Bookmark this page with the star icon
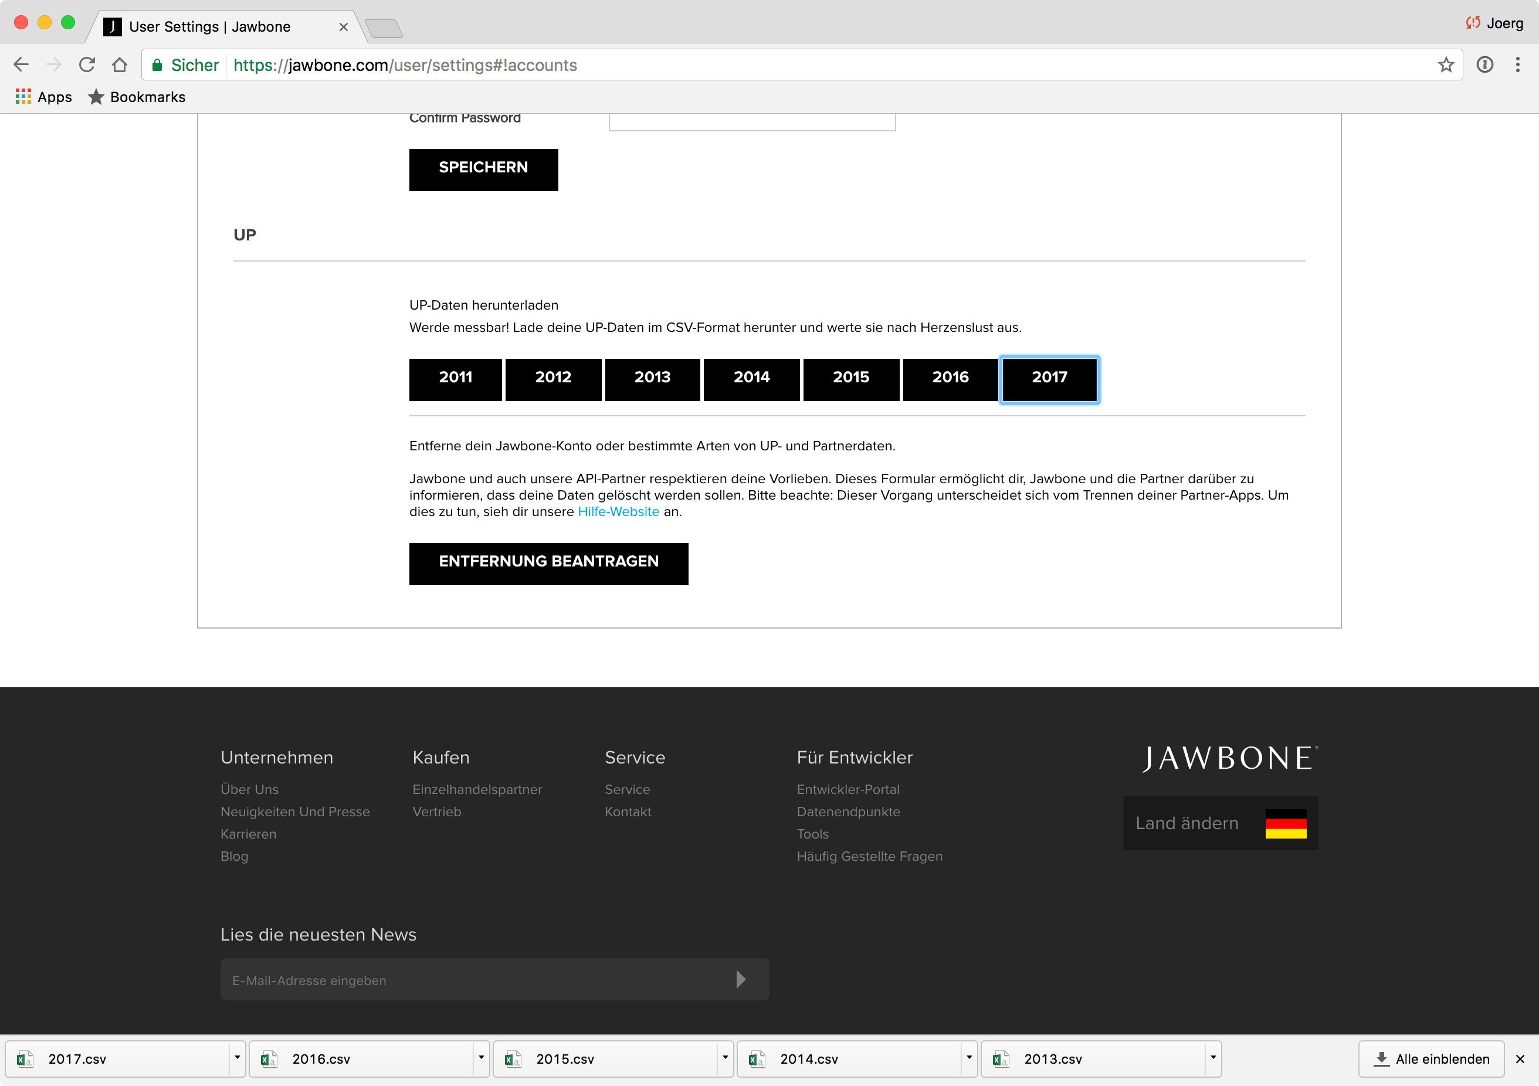The image size is (1539, 1086). coord(1446,65)
